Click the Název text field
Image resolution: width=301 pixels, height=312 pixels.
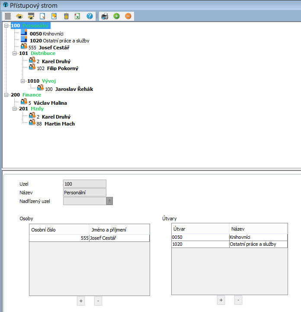(84, 192)
